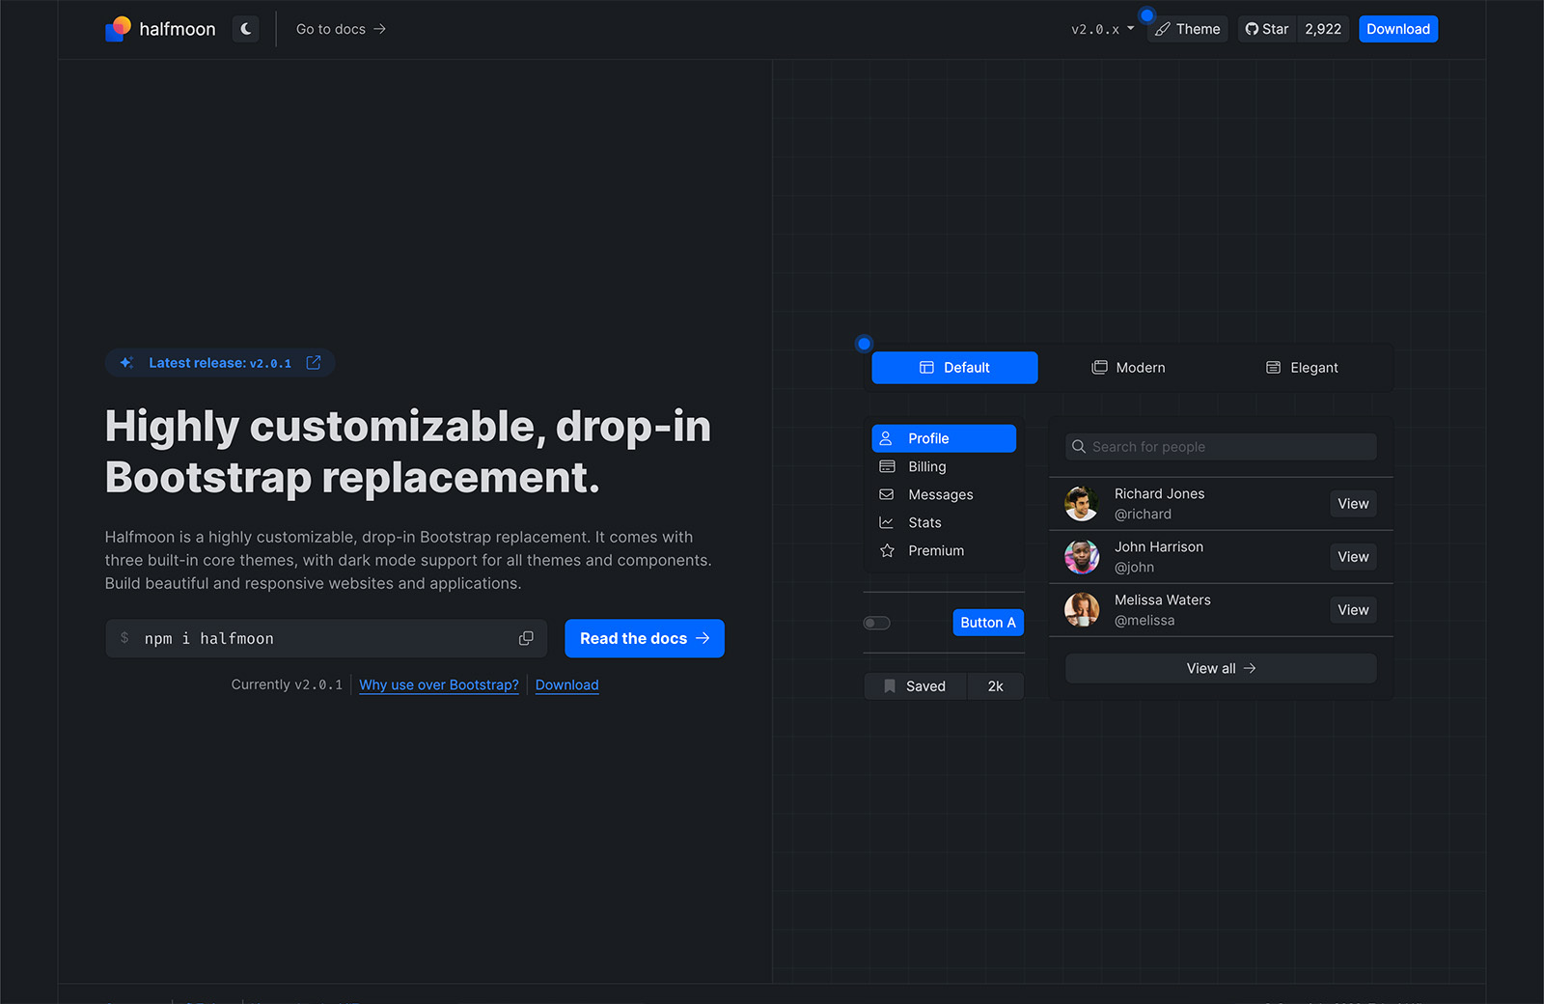The image size is (1544, 1004).
Task: Open the Theme picker button
Action: tap(1188, 29)
